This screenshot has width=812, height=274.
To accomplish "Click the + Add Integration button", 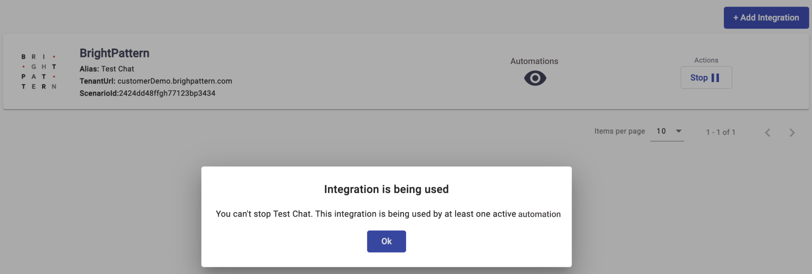I will pyautogui.click(x=766, y=18).
